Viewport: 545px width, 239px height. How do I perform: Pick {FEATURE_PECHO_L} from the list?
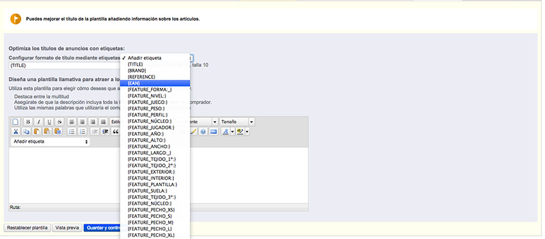click(x=155, y=229)
